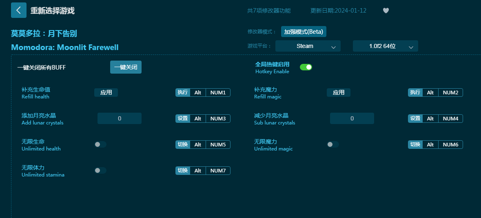
Task: Click the 游戏平台 label
Action: [x=259, y=46]
